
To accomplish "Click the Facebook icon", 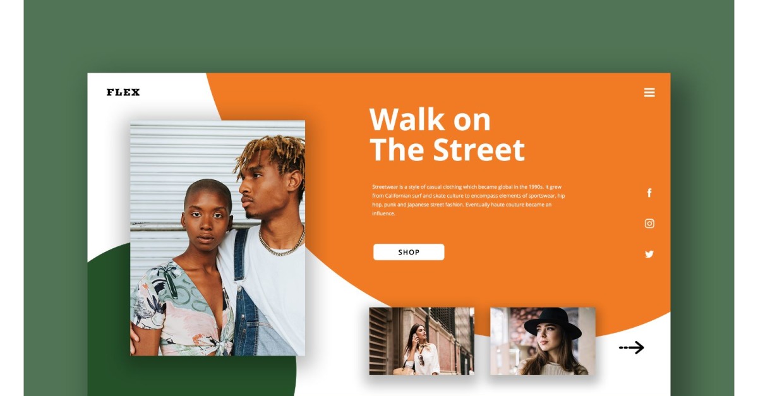I will [649, 193].
